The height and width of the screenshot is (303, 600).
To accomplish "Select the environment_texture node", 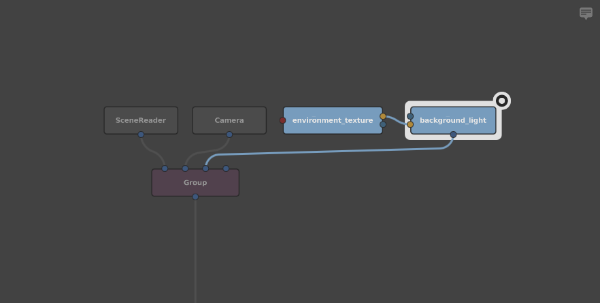I will [333, 120].
